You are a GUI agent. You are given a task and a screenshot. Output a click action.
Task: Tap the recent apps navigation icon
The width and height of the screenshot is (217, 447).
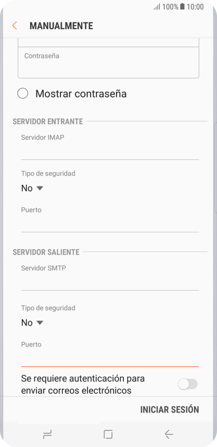[47, 434]
